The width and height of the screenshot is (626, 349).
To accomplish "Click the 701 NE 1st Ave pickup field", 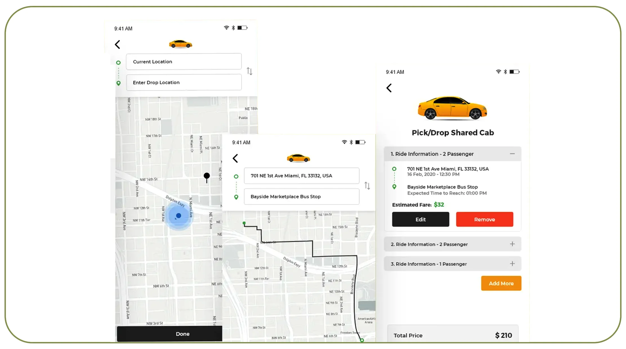I will (302, 176).
